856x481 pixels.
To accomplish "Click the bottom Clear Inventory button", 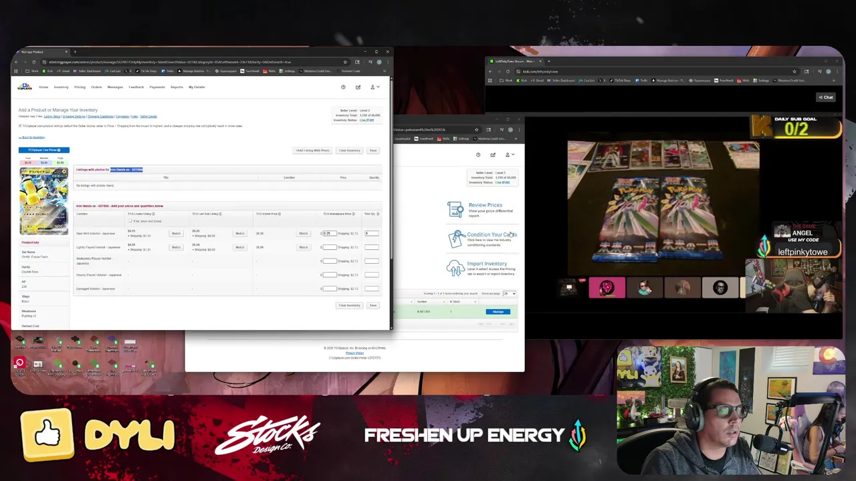I will tap(349, 305).
